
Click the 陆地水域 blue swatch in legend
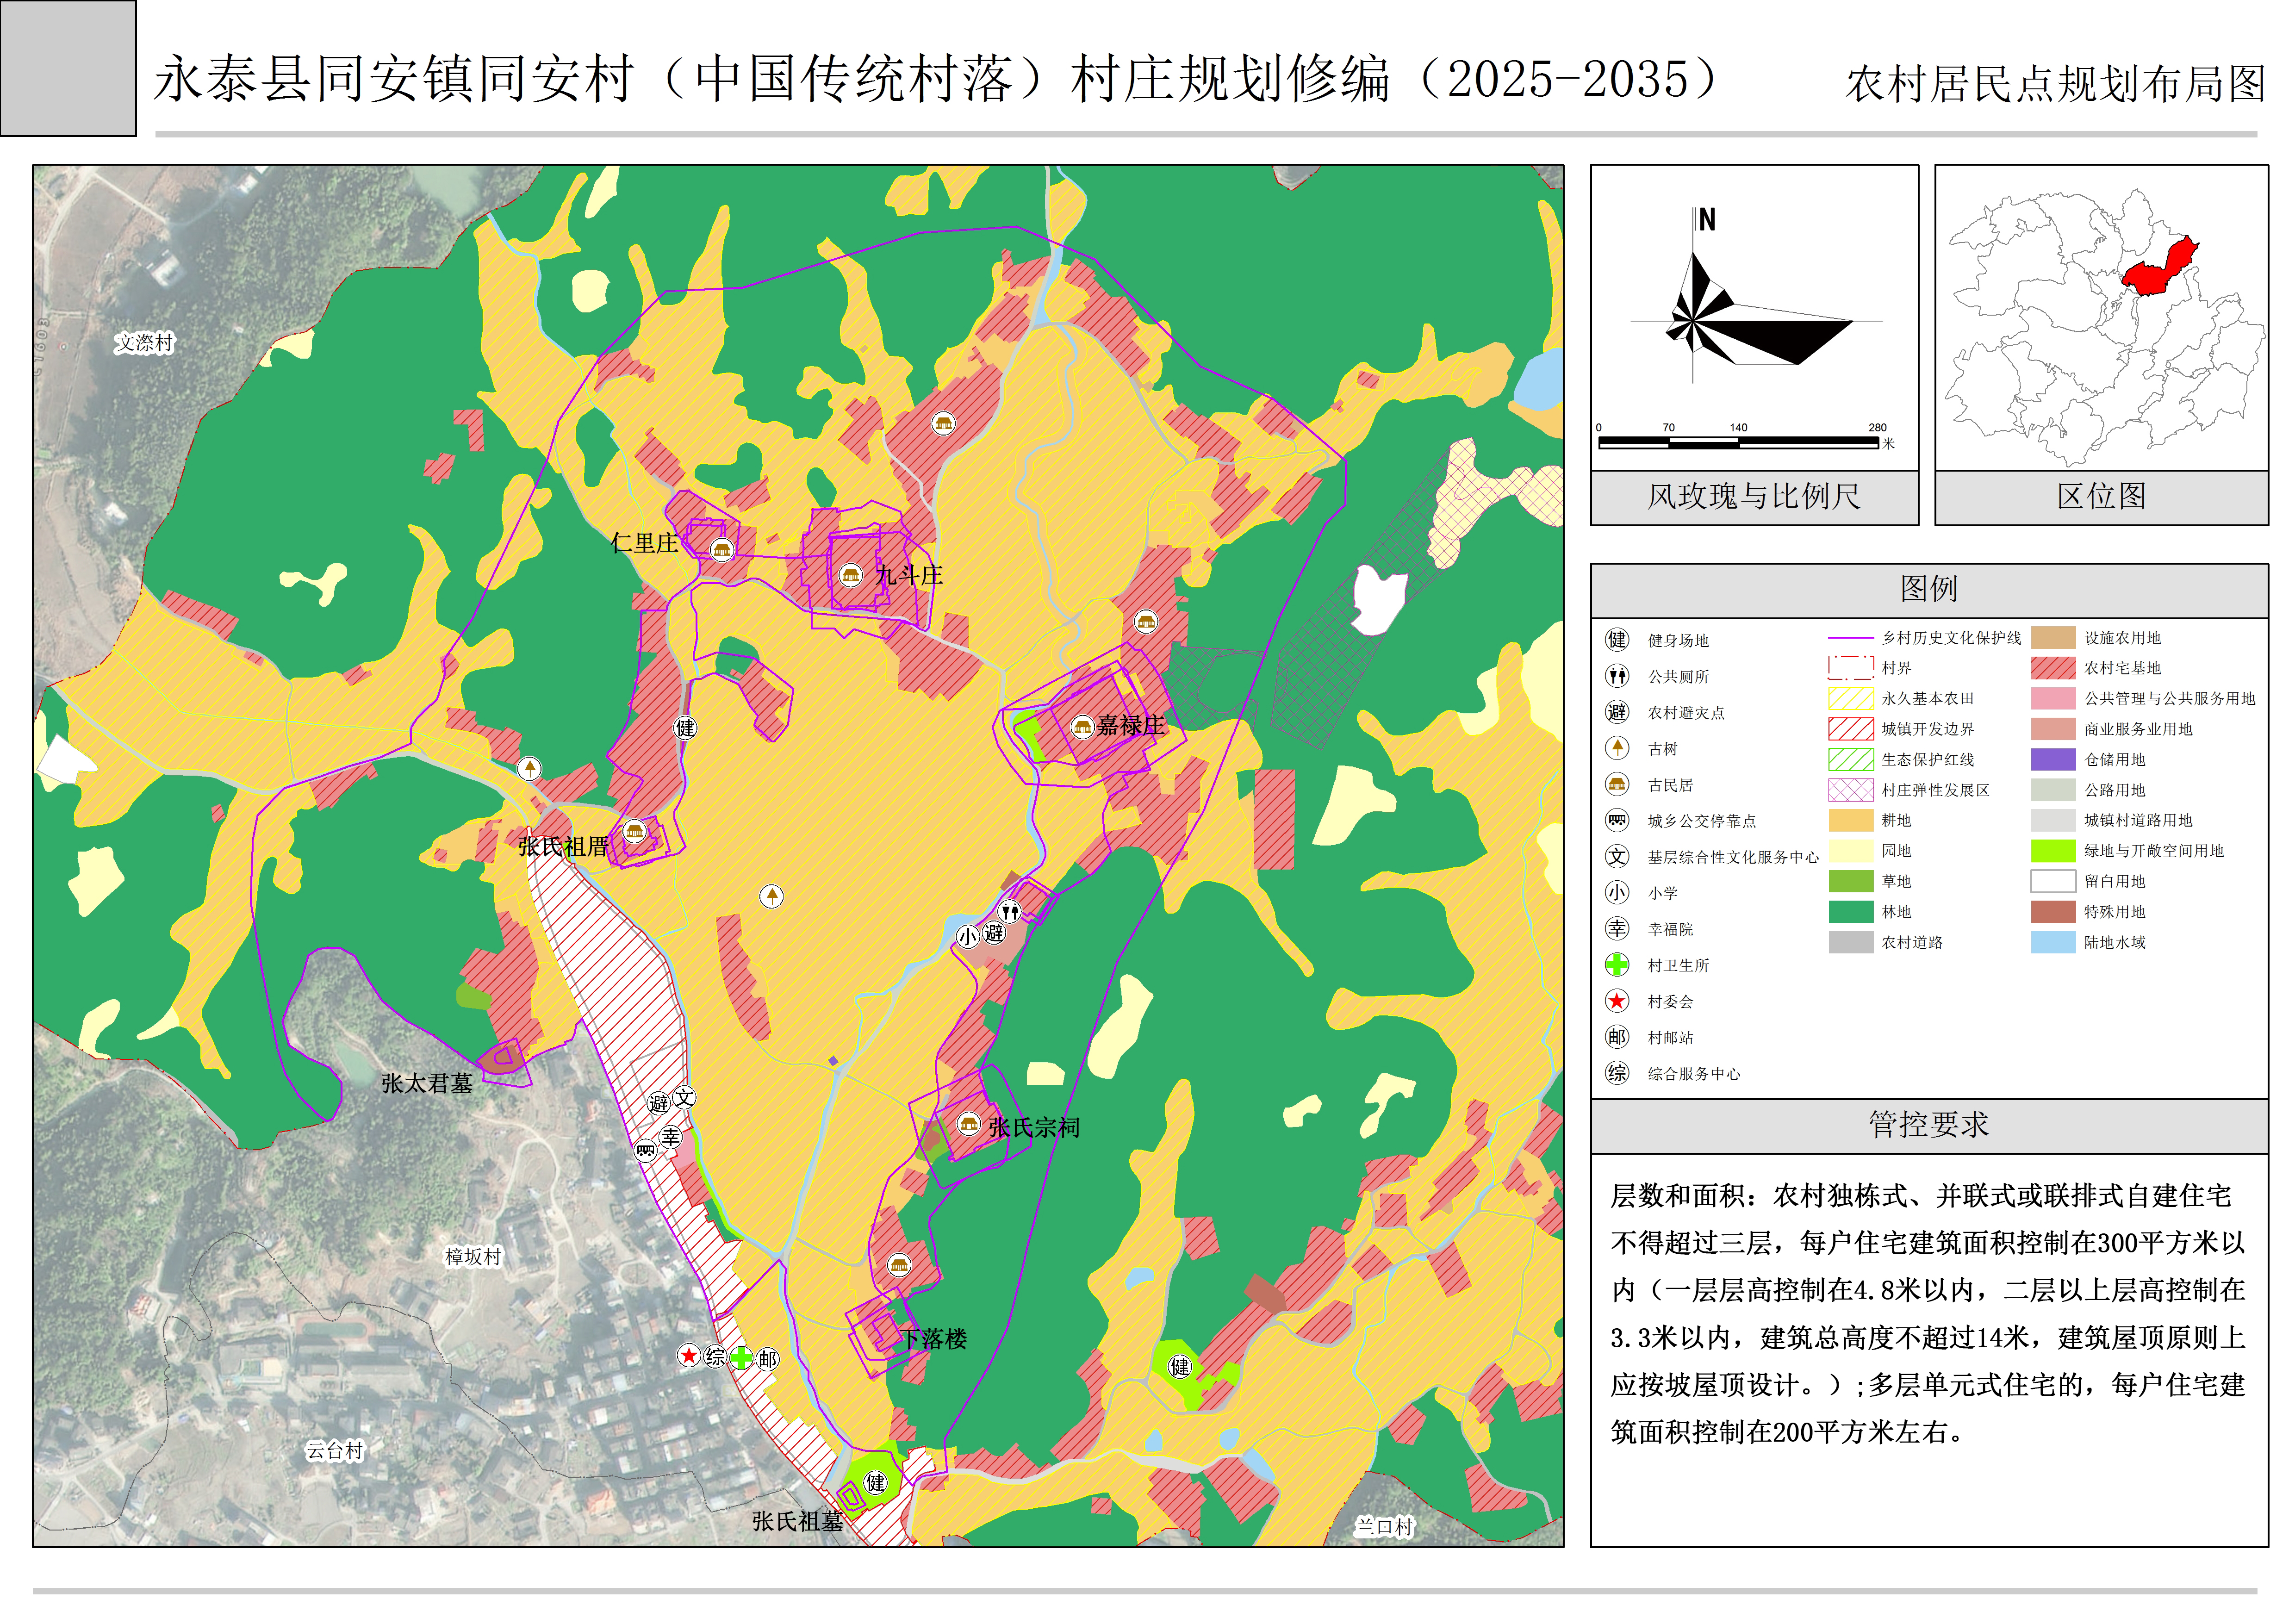click(x=2053, y=942)
